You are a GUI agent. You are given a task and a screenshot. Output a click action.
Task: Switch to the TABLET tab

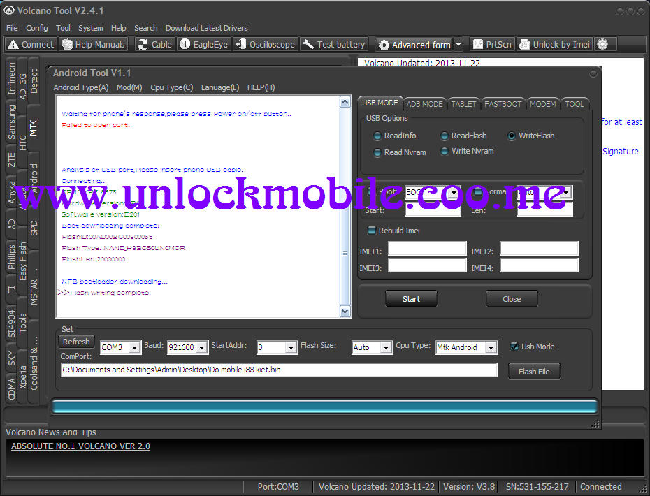(463, 104)
